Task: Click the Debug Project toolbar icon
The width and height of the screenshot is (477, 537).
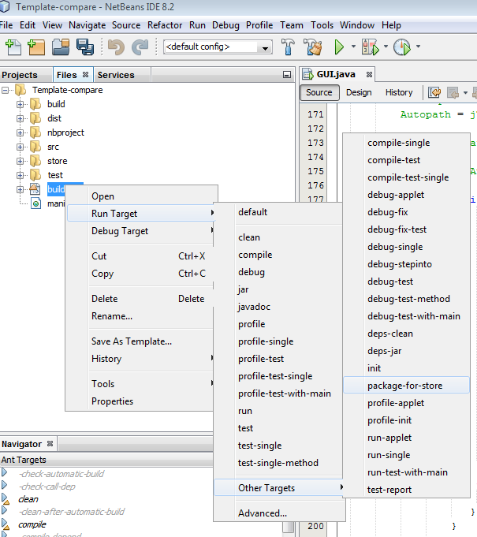Action: (370, 47)
